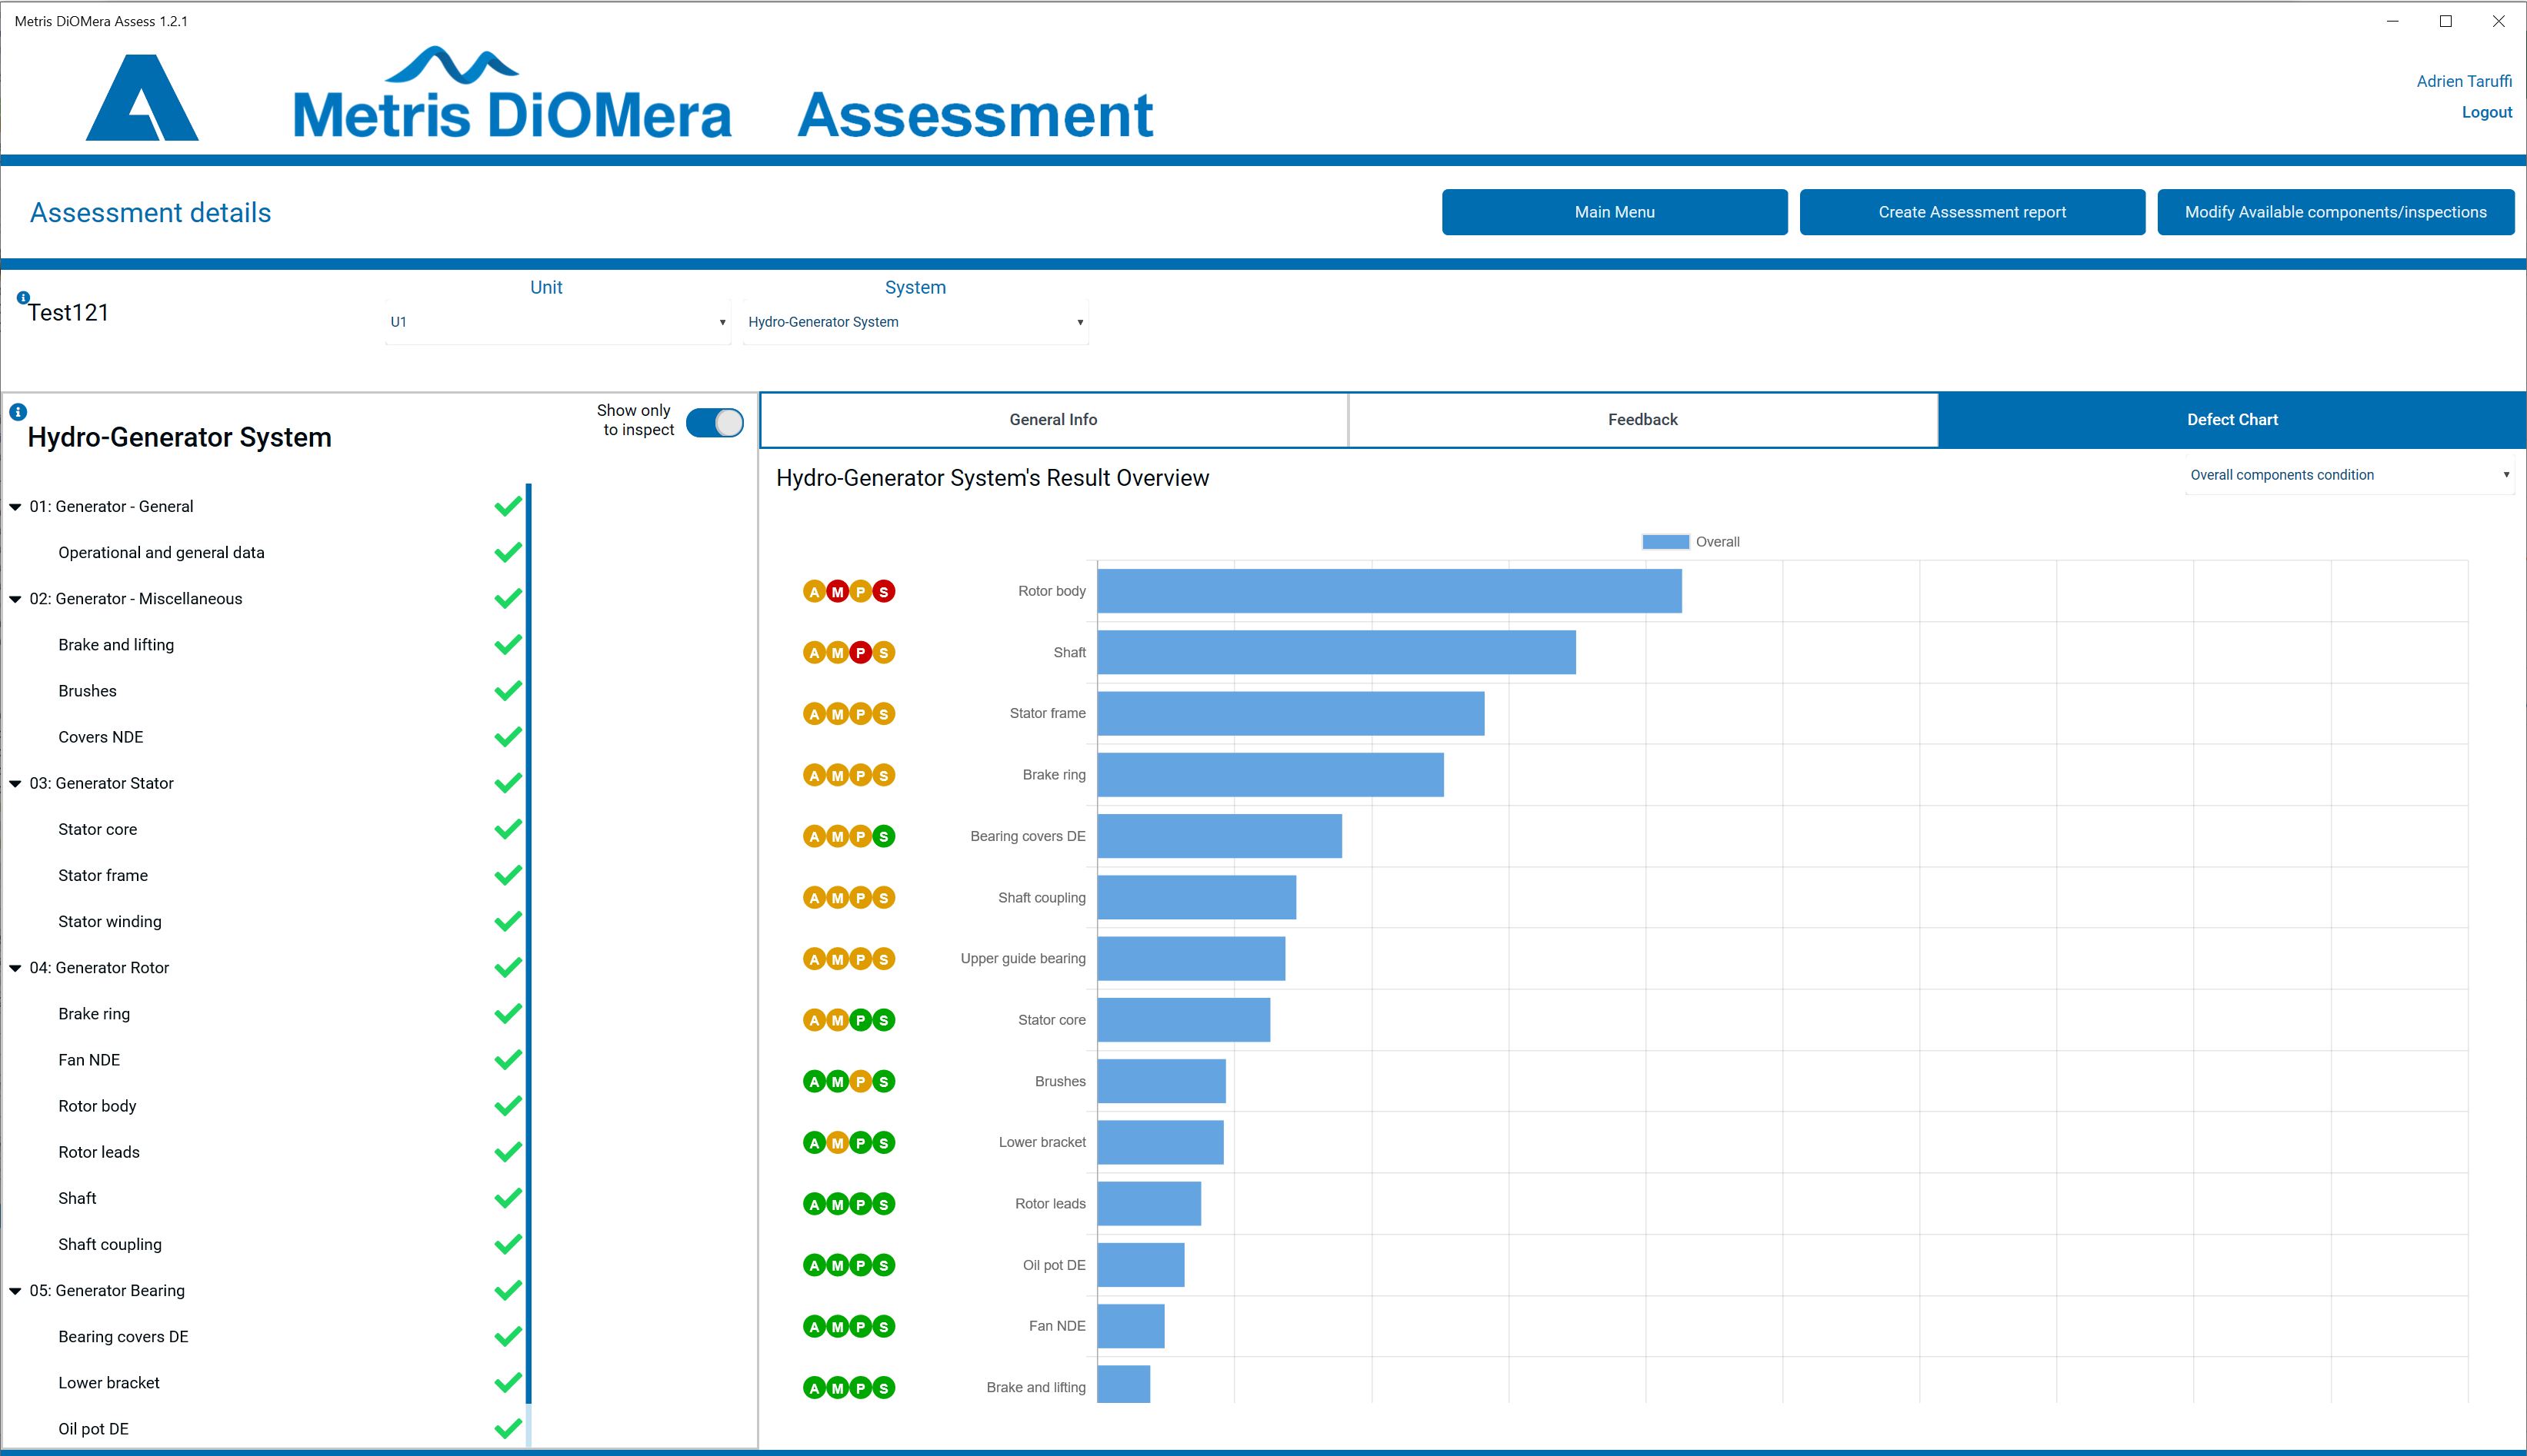Image resolution: width=2527 pixels, height=1456 pixels.
Task: Click the M badge for Fan NDE
Action: pos(837,1326)
